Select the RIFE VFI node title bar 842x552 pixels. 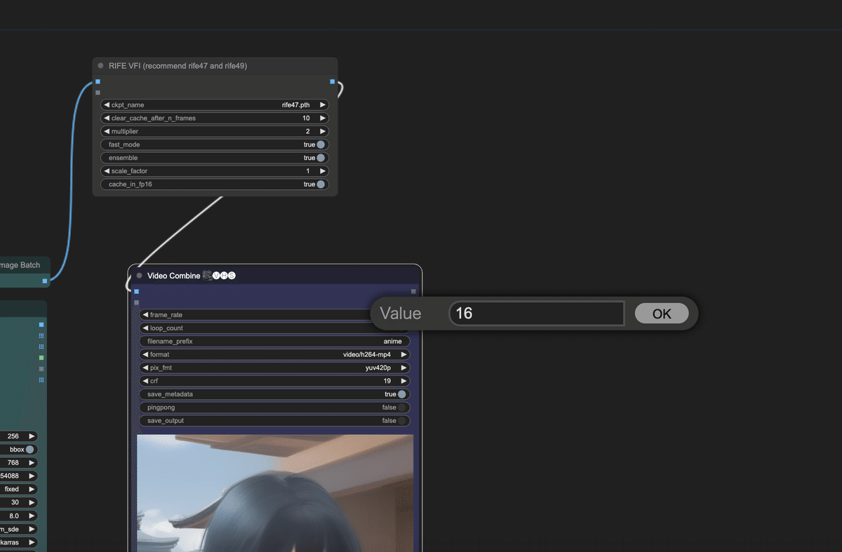pos(215,66)
